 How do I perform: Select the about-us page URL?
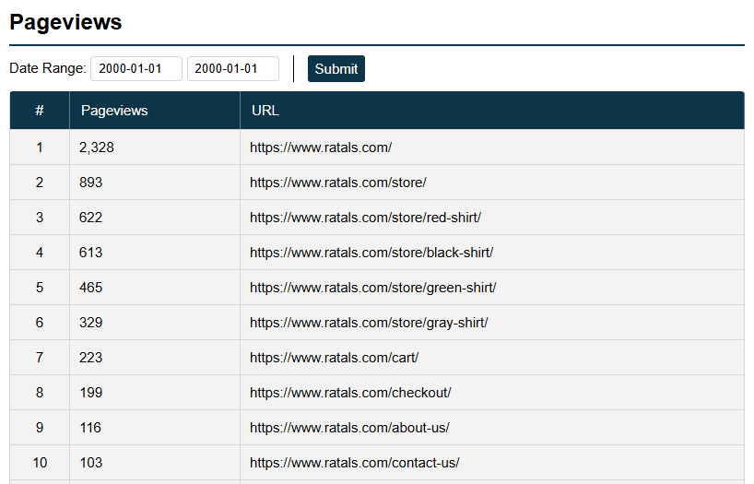point(349,428)
